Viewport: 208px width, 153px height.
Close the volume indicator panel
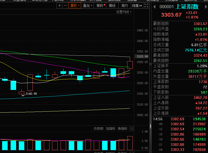[x=132, y=128]
